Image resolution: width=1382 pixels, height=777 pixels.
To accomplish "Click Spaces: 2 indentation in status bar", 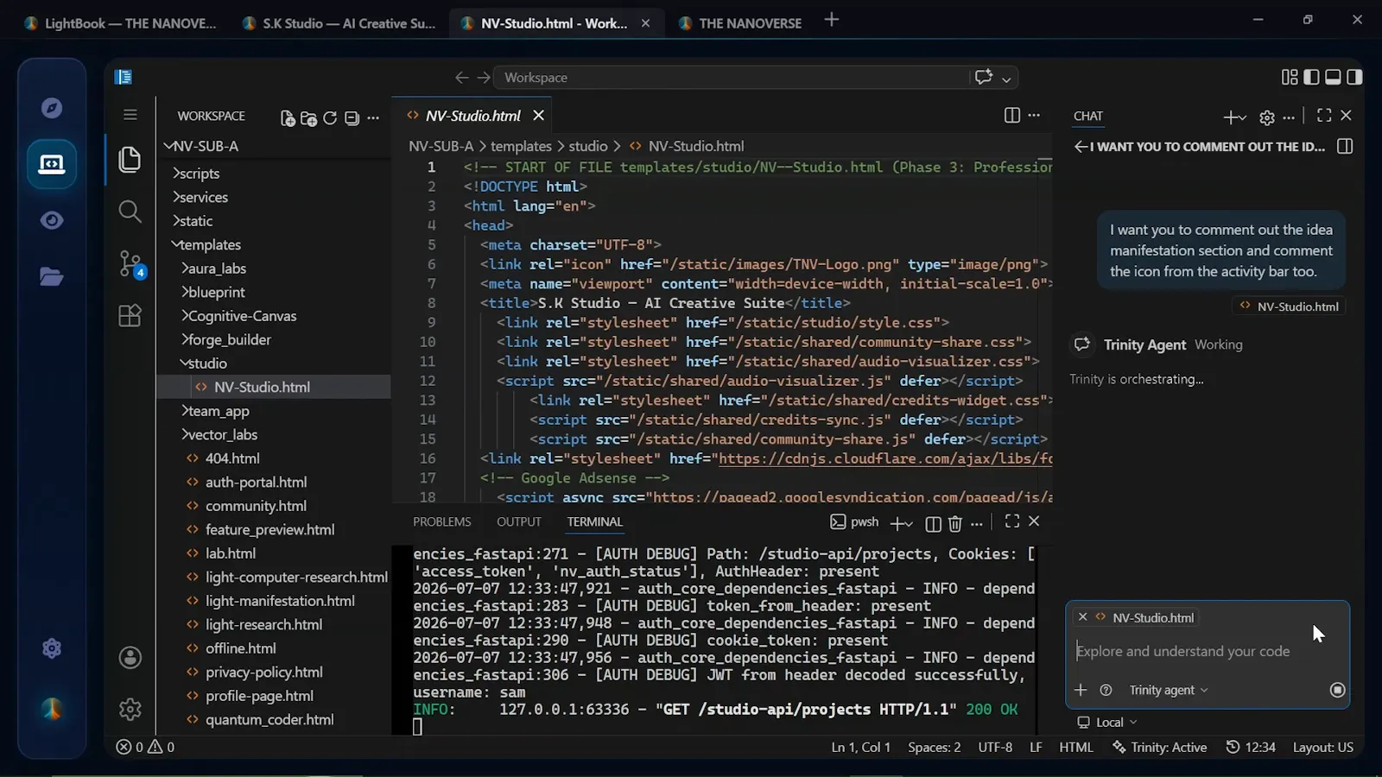I will (934, 748).
